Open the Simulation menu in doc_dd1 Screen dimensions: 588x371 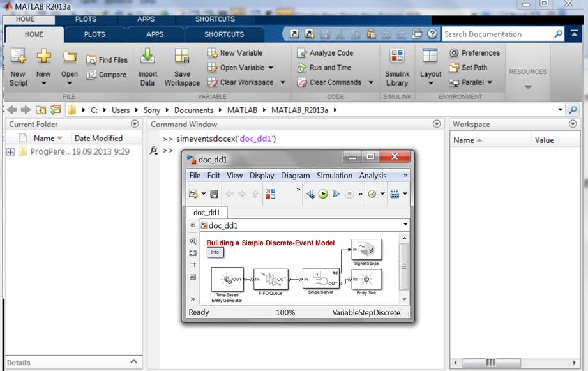[335, 176]
